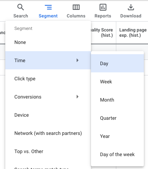
Task: Expand the Time submenu arrow
Action: point(77,60)
